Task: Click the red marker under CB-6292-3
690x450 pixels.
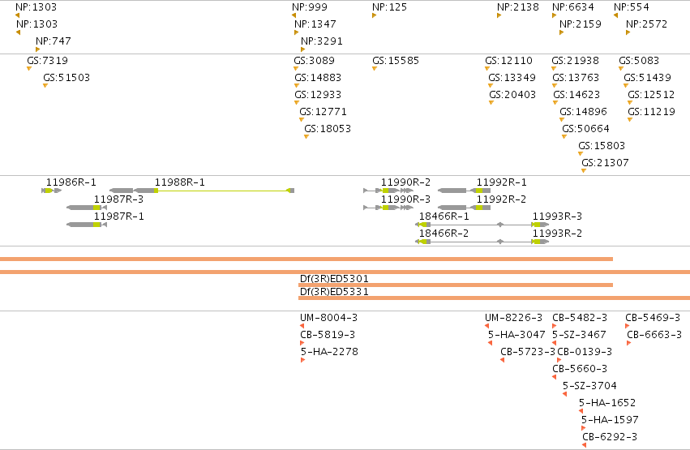Action: click(584, 445)
